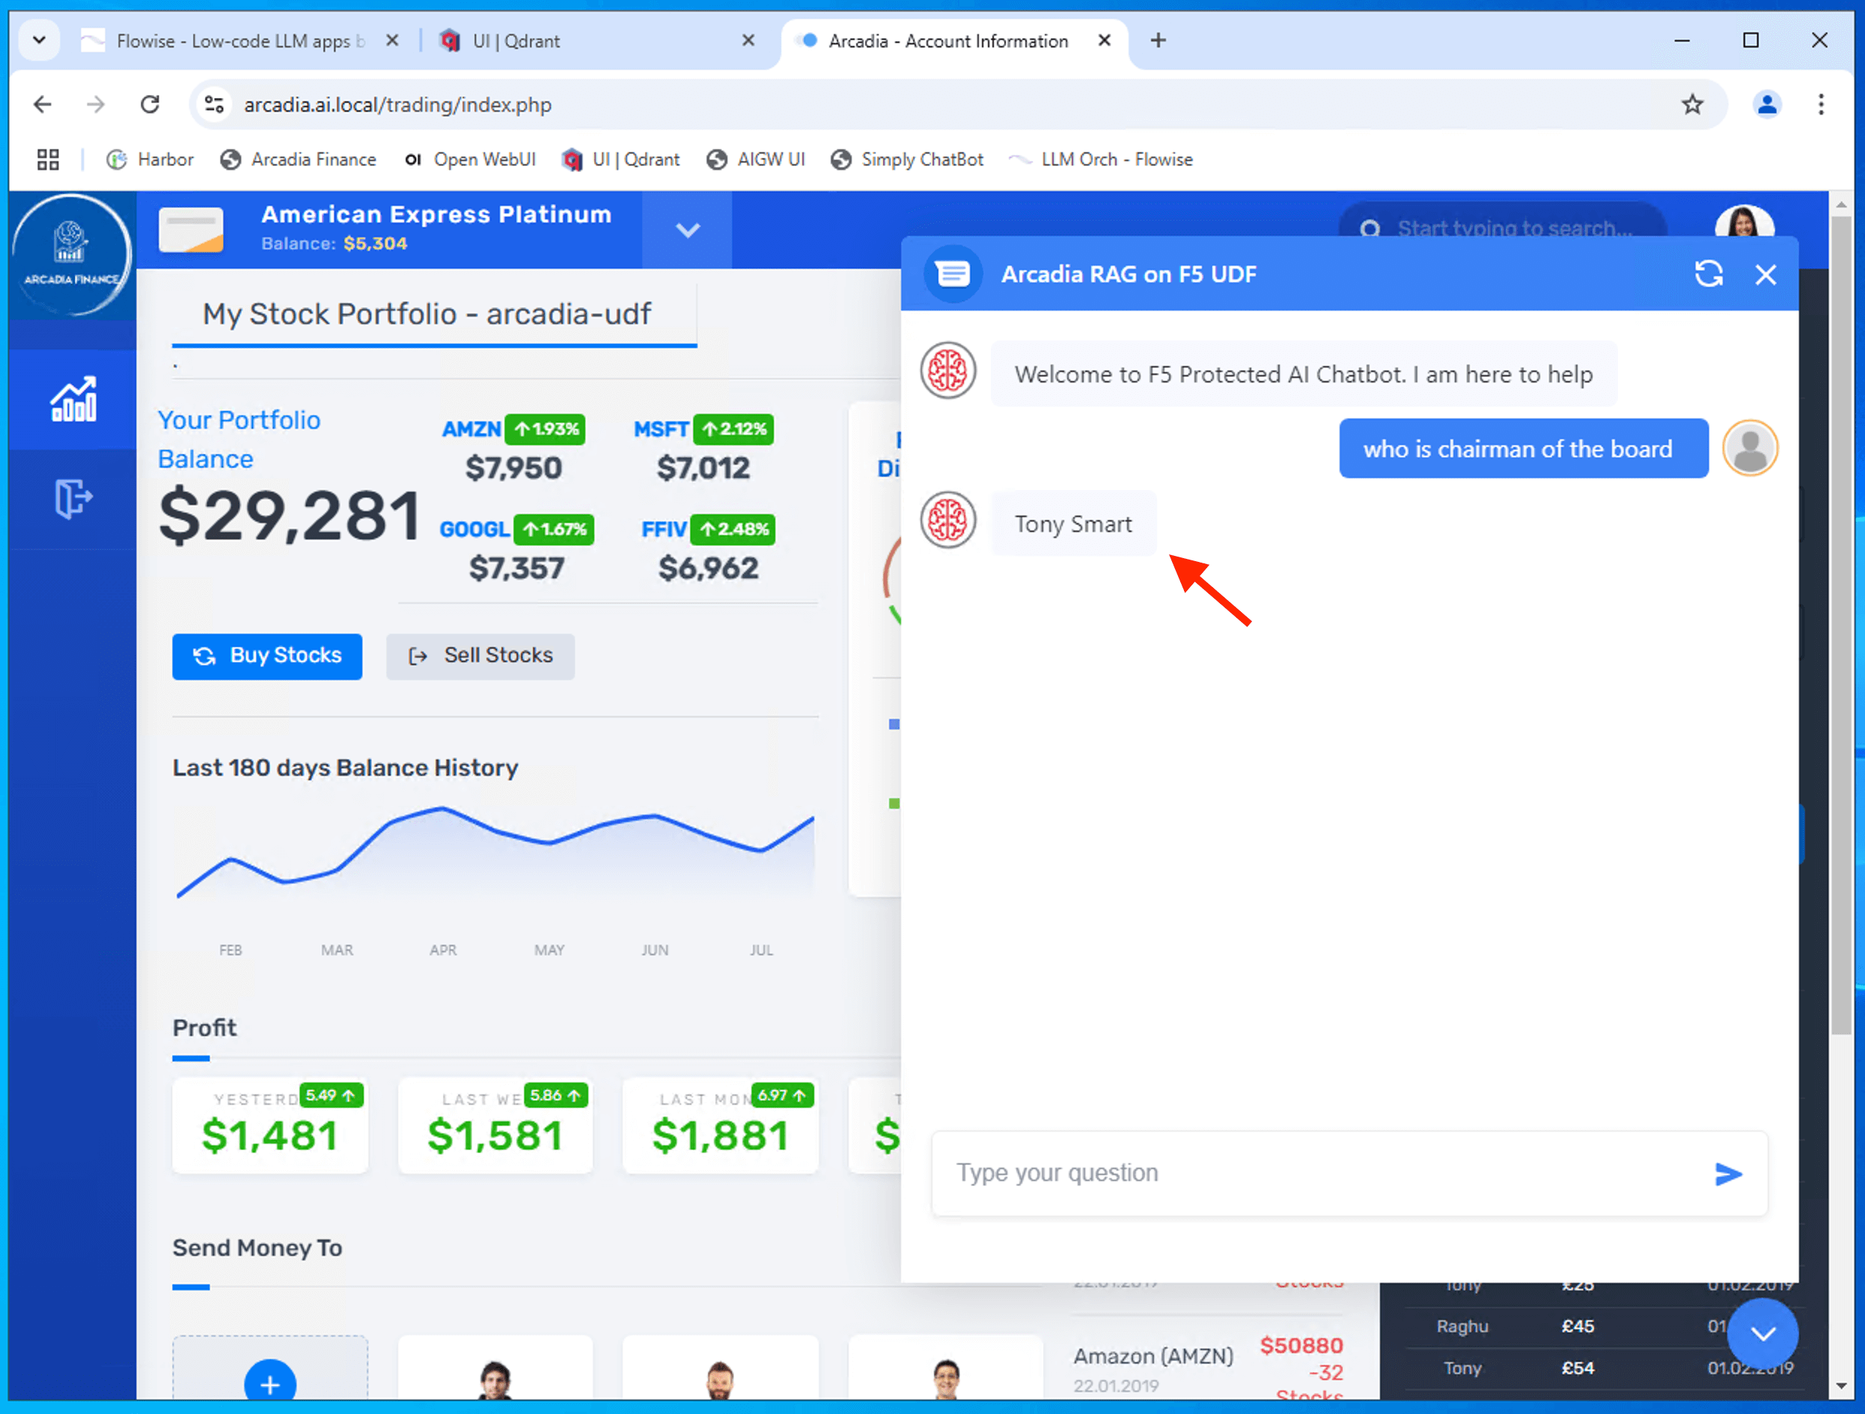The height and width of the screenshot is (1414, 1865).
Task: Collapse chat with round chevron button
Action: pos(1762,1333)
